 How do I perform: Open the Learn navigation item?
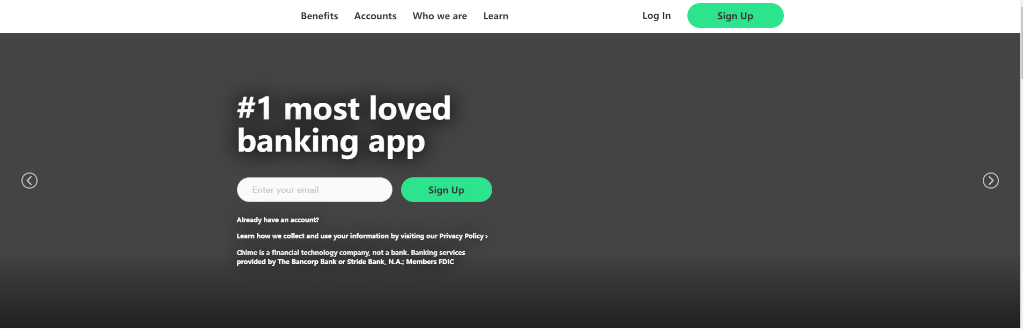click(495, 16)
